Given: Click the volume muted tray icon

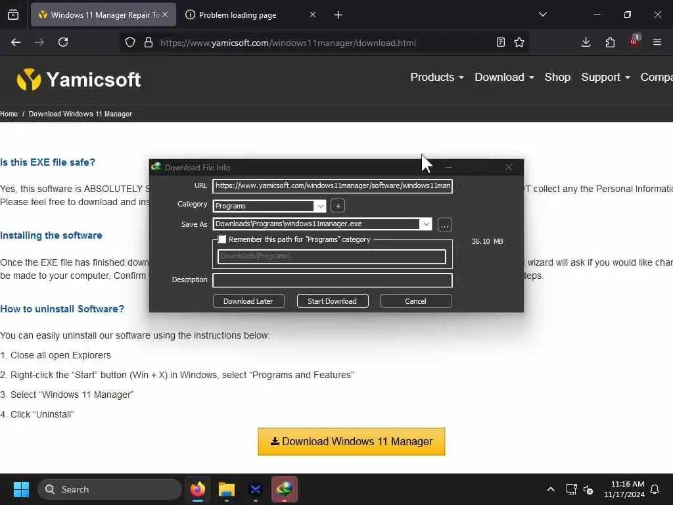Looking at the screenshot, I should [x=588, y=489].
